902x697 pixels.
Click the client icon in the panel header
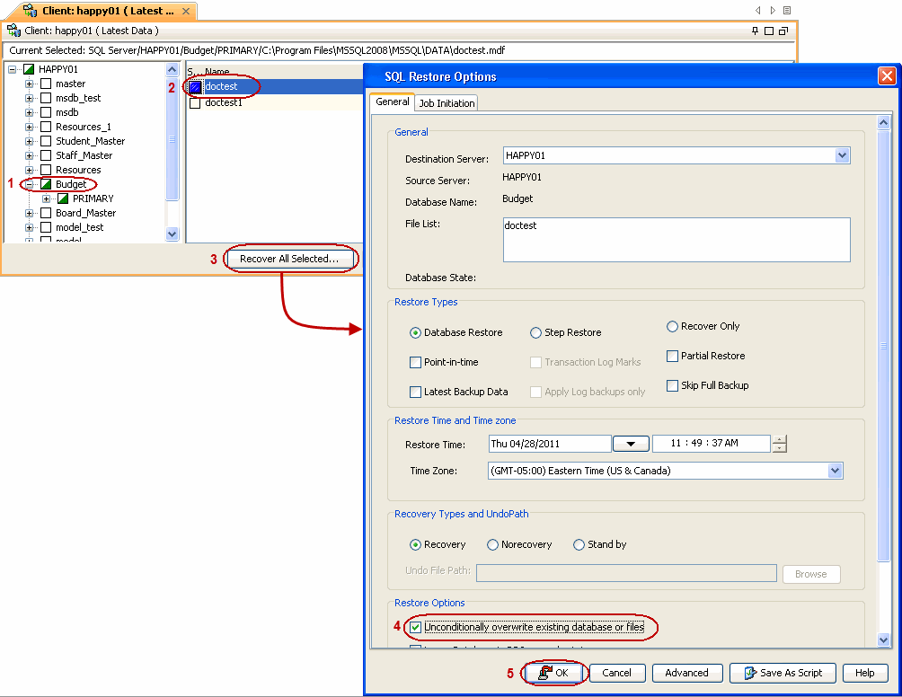click(x=13, y=30)
